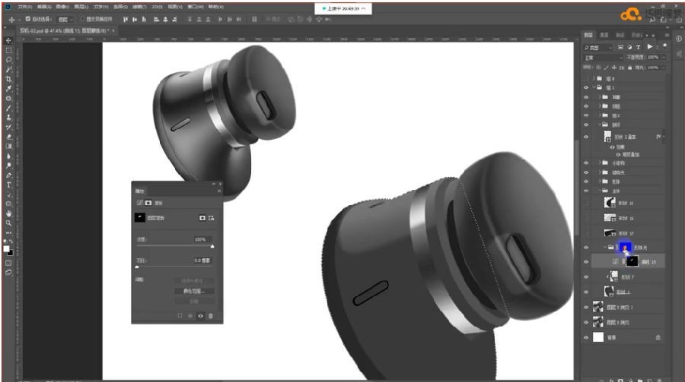Open the Filter menu in the menu bar
Viewport: 685px width, 382px height.
click(x=139, y=7)
